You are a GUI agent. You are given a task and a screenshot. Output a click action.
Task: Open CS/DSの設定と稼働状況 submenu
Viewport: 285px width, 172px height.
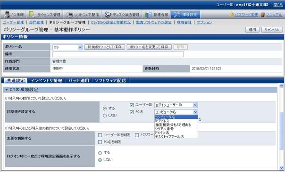click(111, 22)
